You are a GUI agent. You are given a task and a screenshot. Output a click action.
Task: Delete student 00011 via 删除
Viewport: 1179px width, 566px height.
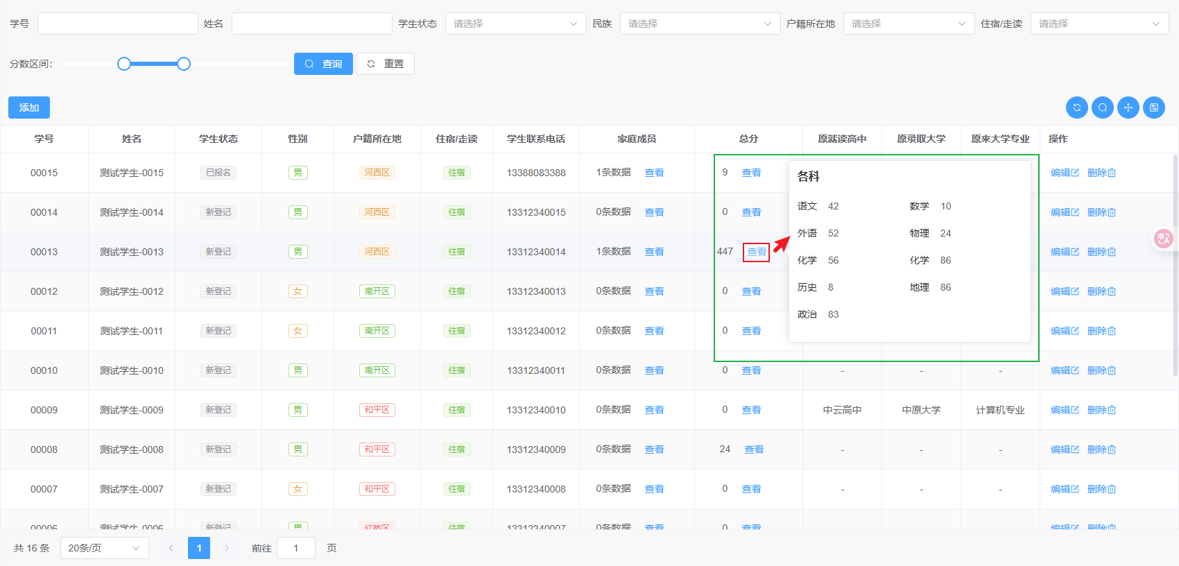(x=1101, y=331)
